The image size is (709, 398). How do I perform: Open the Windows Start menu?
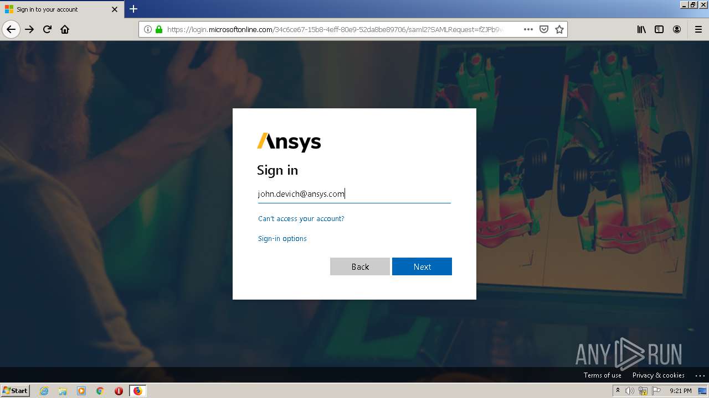point(15,390)
